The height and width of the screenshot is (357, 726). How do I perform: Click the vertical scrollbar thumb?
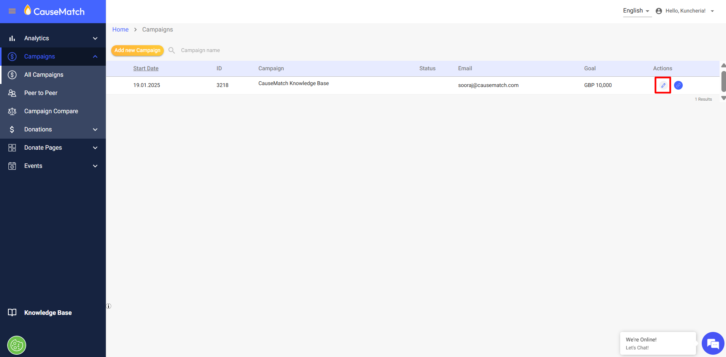pos(723,81)
